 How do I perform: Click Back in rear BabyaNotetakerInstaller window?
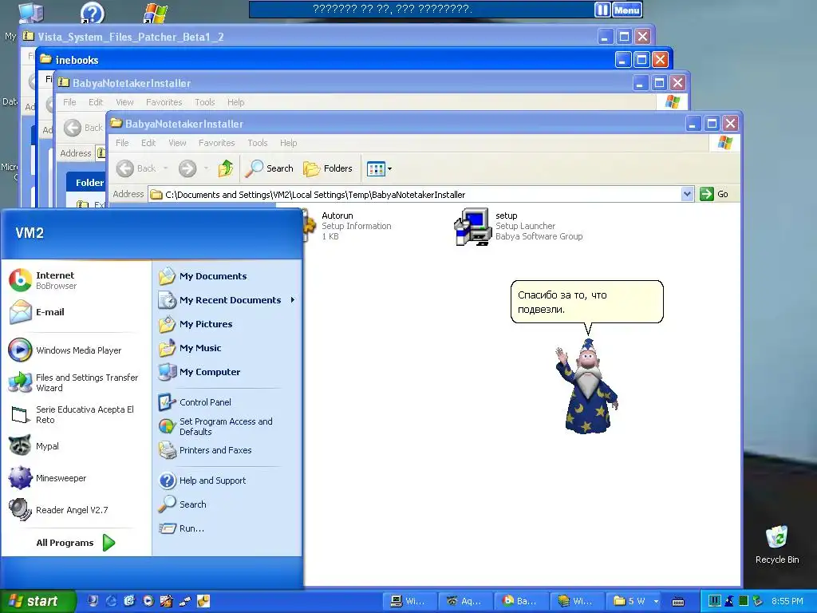(83, 128)
